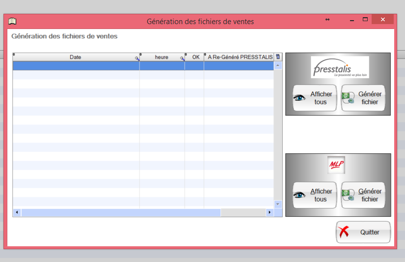The height and width of the screenshot is (262, 405).
Task: Click the magnifier icon in heure column header
Action: [182, 58]
